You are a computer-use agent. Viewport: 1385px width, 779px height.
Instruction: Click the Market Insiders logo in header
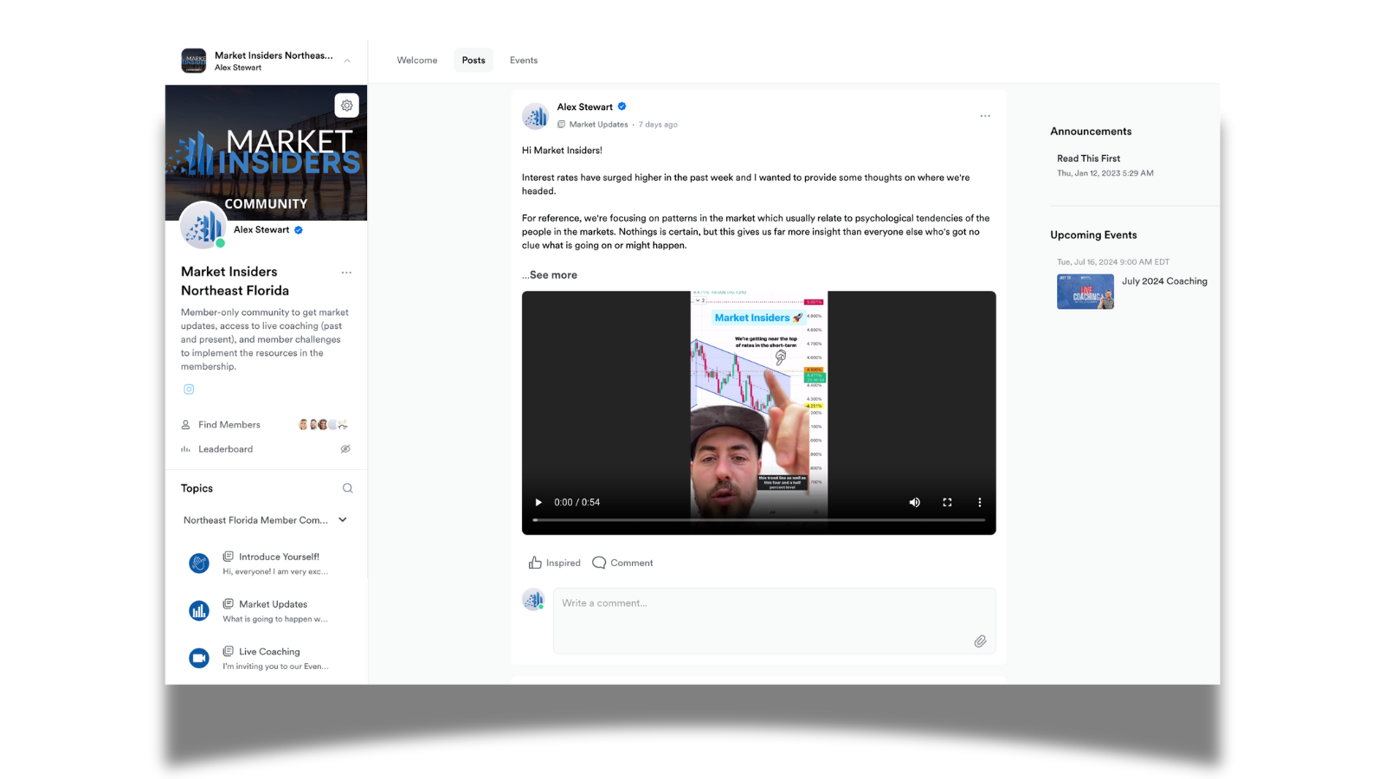(193, 61)
